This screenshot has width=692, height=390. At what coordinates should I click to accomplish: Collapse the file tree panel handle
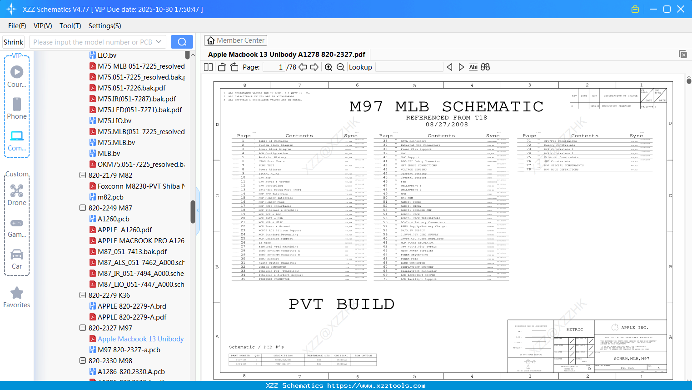pos(198,210)
